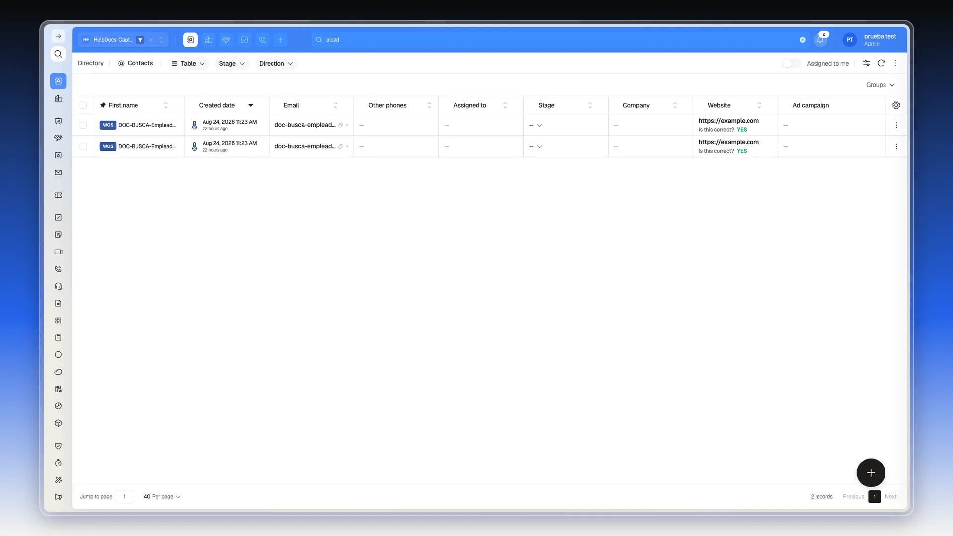Switch to the calls phone tab in top bar

[x=262, y=40]
